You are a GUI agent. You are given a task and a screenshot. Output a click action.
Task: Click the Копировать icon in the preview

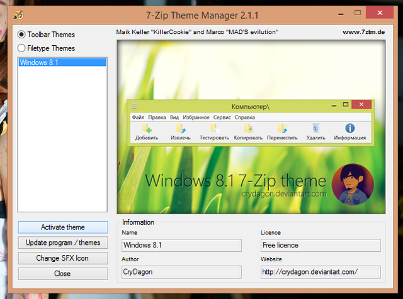point(248,128)
